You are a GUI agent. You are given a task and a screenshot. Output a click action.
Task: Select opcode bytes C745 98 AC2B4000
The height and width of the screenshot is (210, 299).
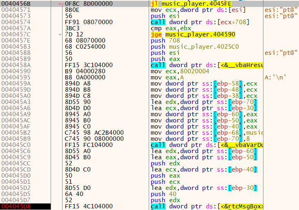coord(94,133)
